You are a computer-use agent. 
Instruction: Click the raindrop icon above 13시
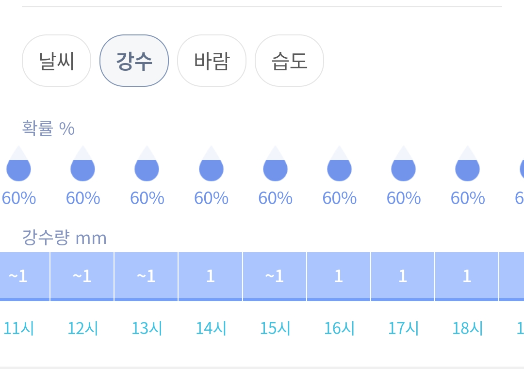[147, 165]
